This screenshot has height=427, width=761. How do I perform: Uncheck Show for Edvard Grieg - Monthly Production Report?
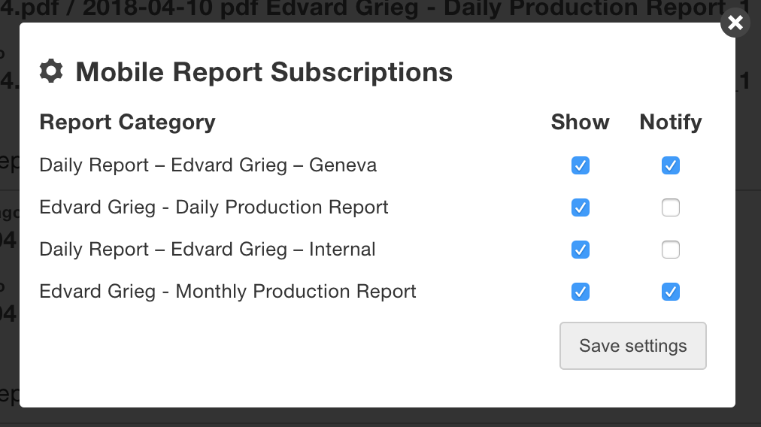580,292
